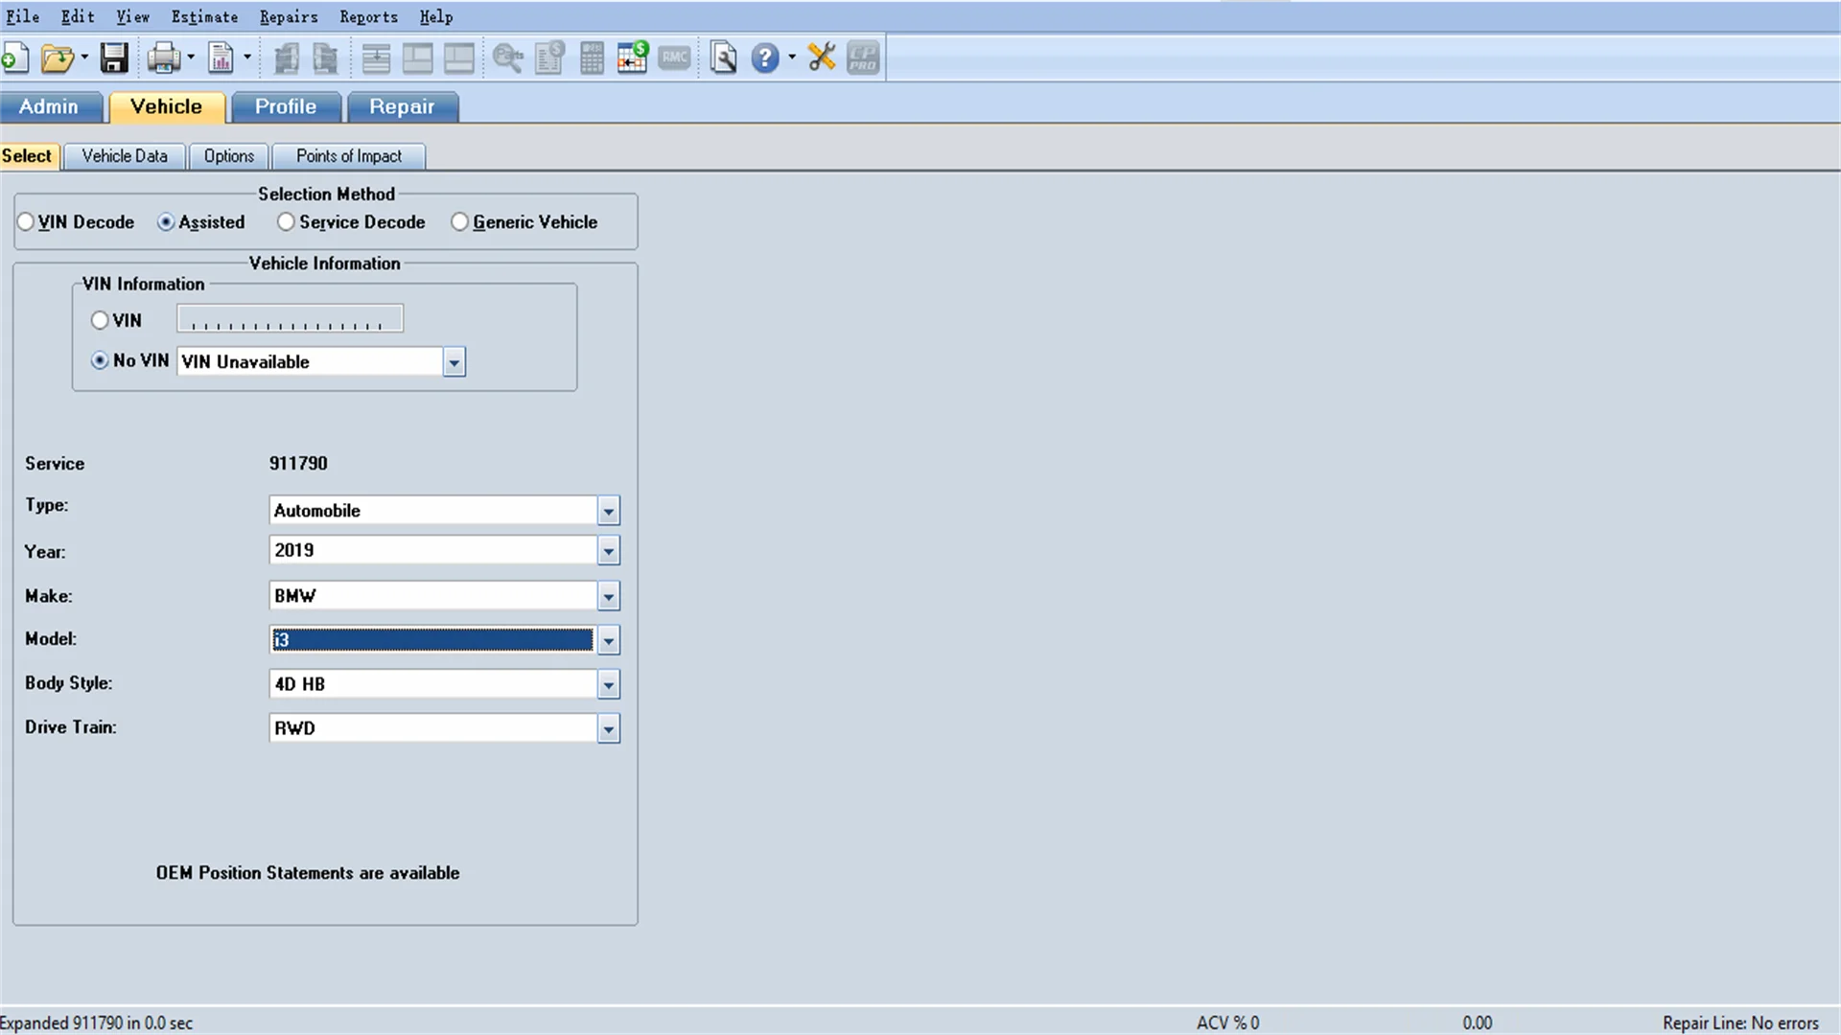Viewport: 1841px width, 1035px height.
Task: Click the document search preview icon
Action: click(724, 58)
